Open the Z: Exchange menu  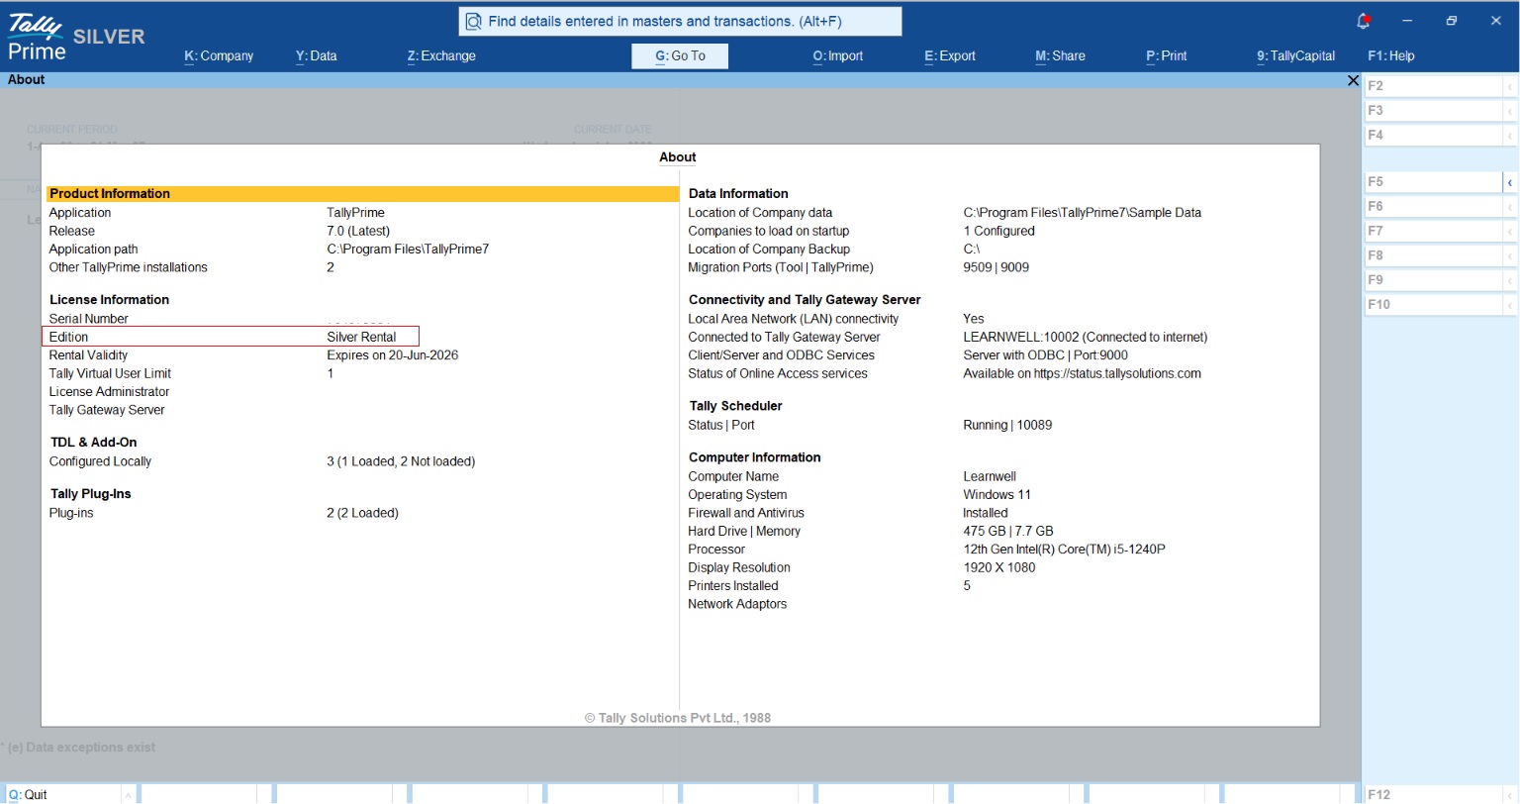pos(441,56)
